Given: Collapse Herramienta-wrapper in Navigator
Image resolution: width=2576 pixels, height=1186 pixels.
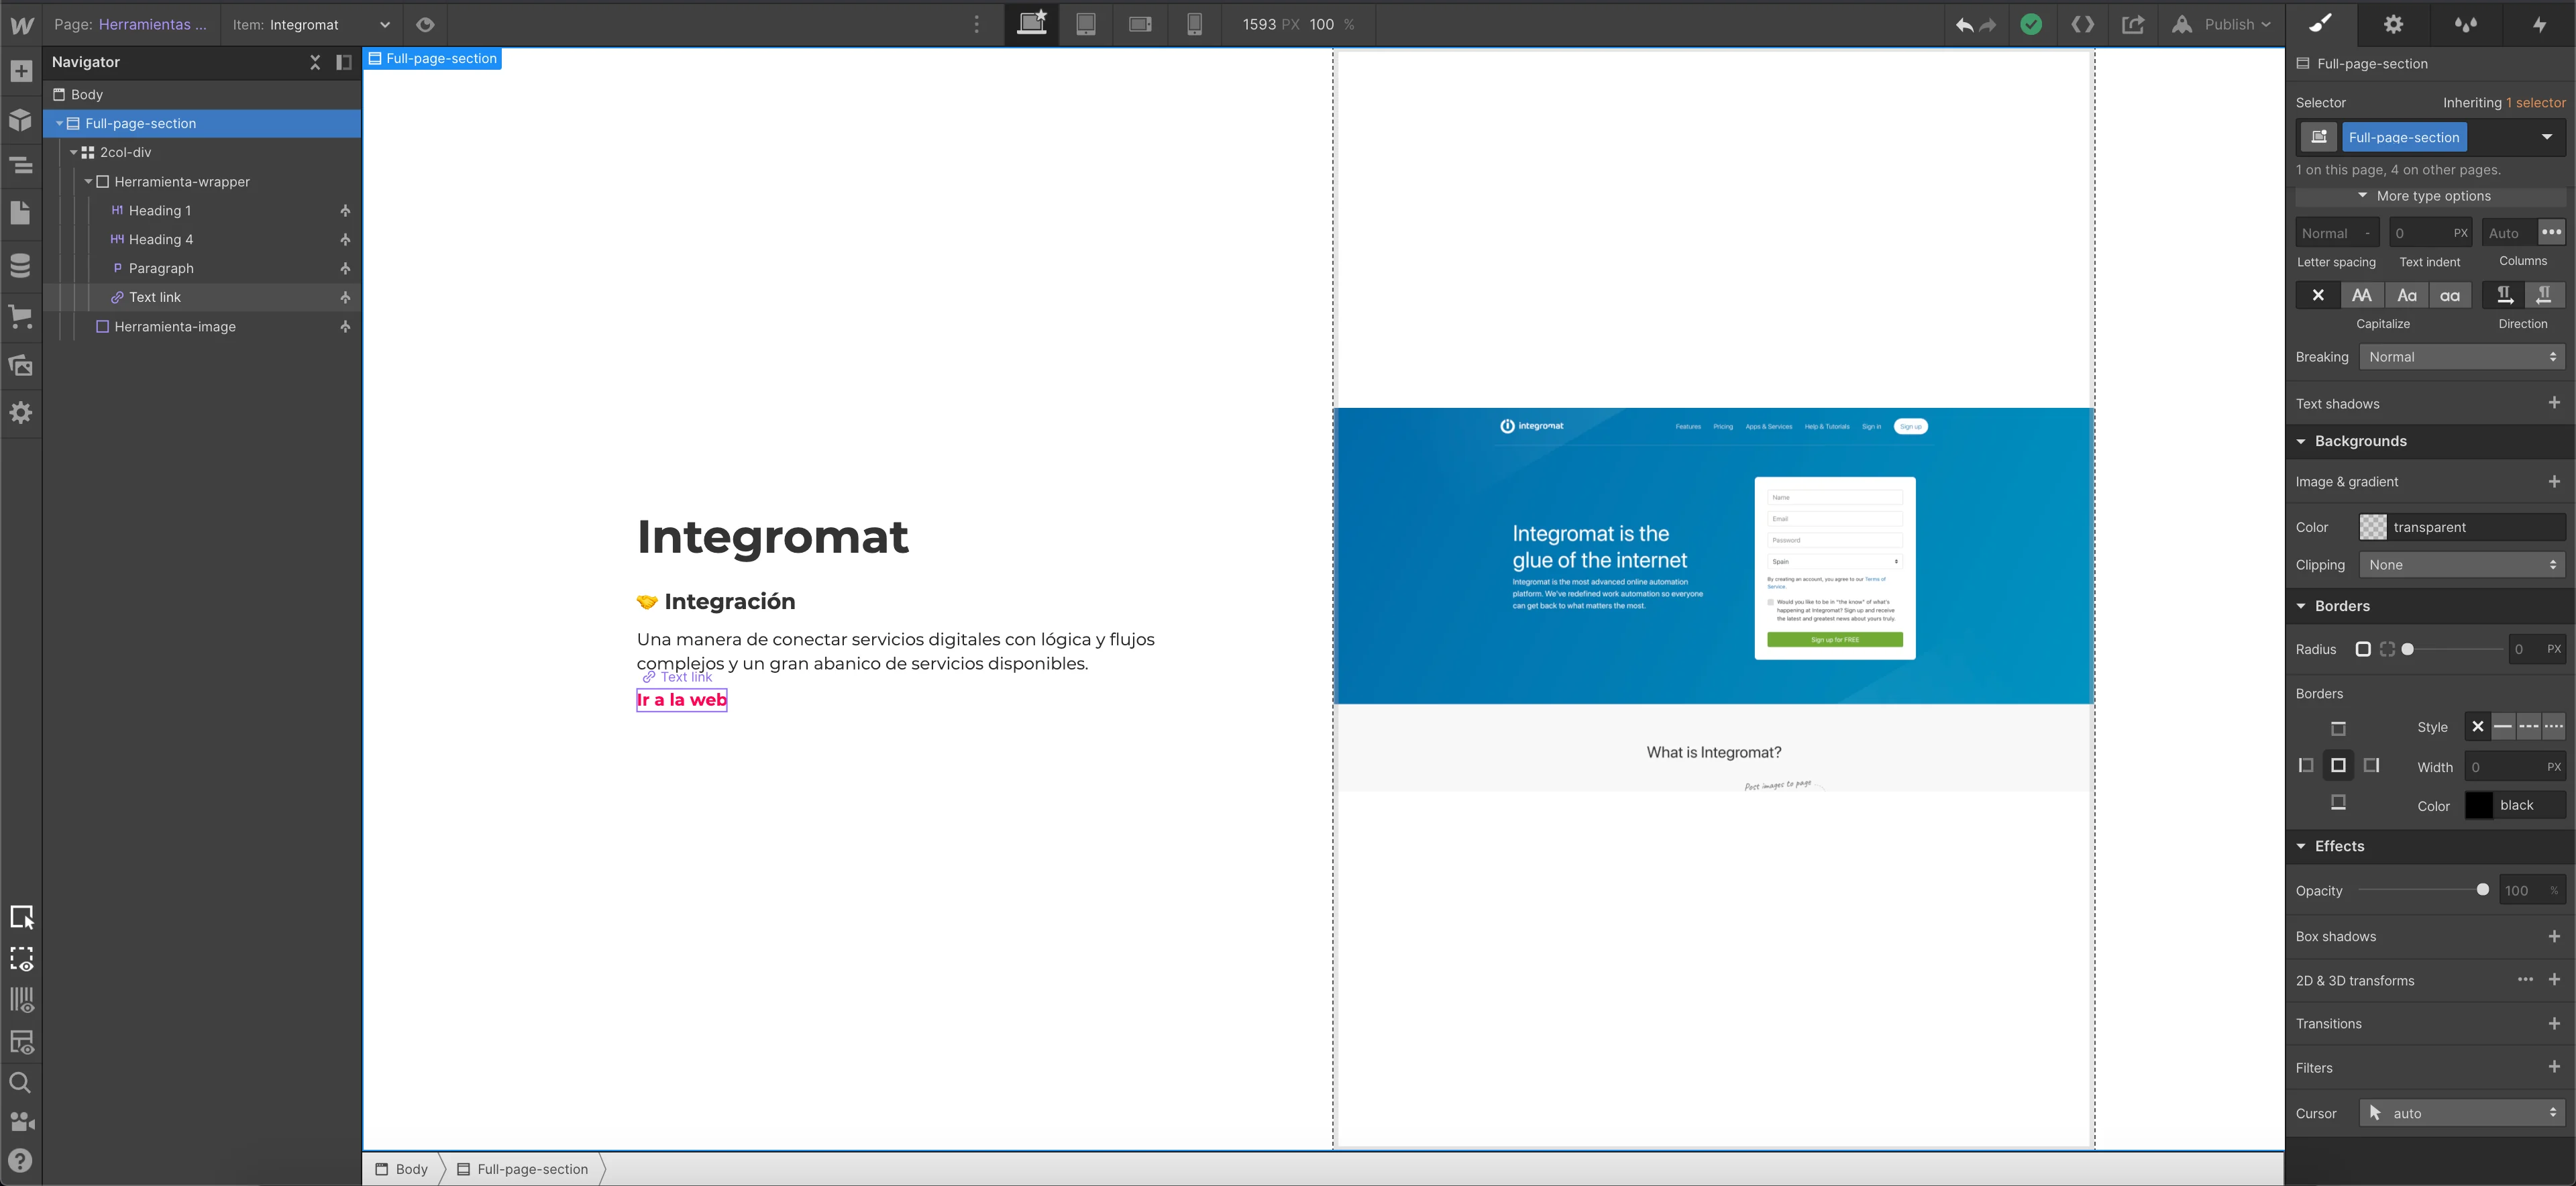Looking at the screenshot, I should pos(88,182).
